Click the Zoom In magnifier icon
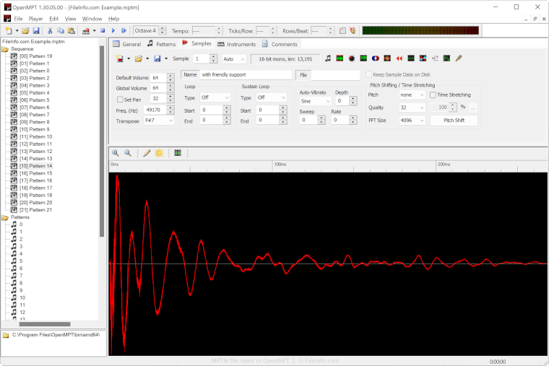This screenshot has width=549, height=366. tap(116, 153)
